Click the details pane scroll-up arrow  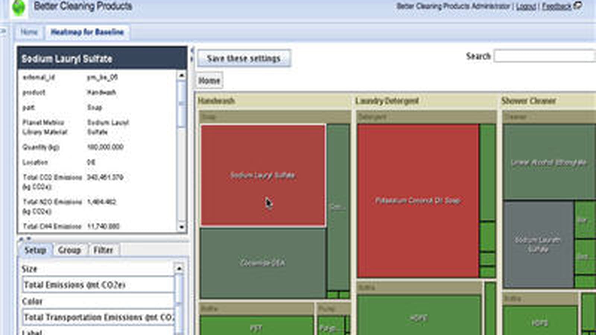pos(181,75)
